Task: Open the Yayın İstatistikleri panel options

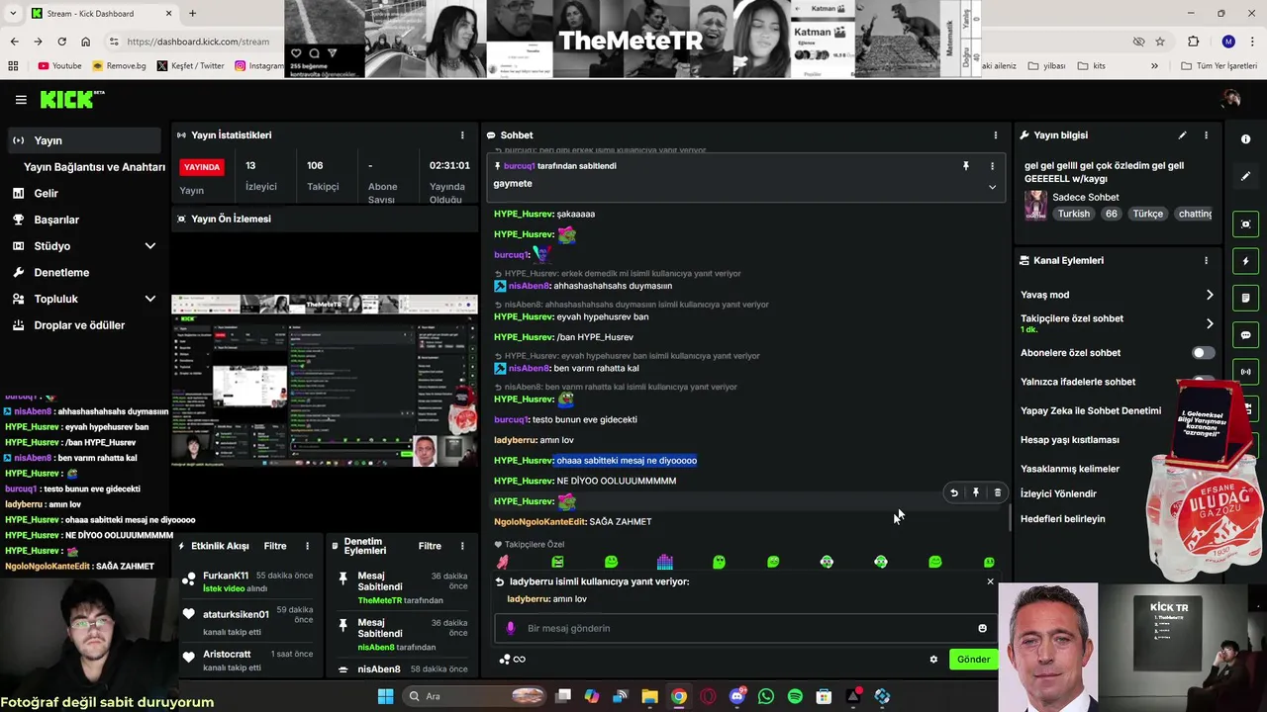Action: point(461,135)
